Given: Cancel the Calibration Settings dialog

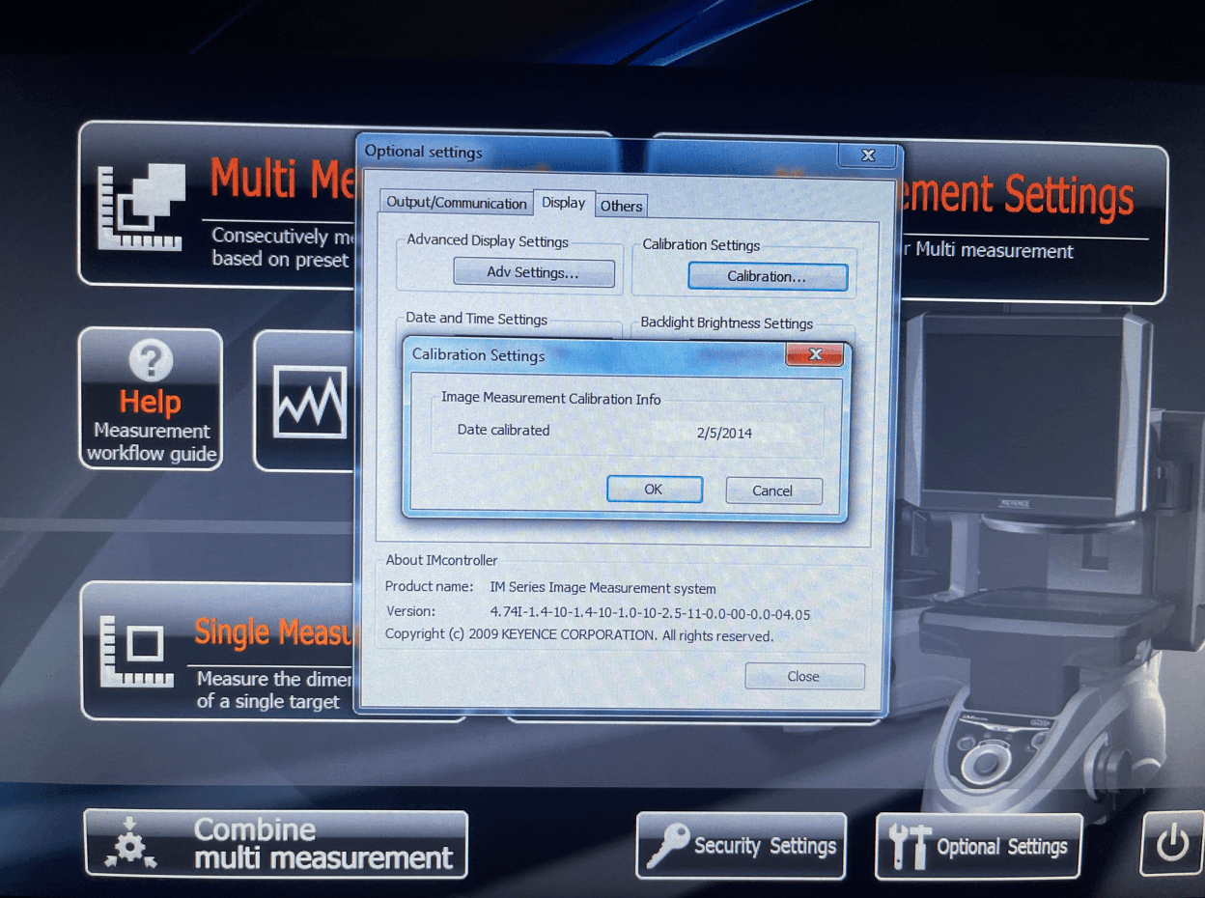Looking at the screenshot, I should (772, 491).
